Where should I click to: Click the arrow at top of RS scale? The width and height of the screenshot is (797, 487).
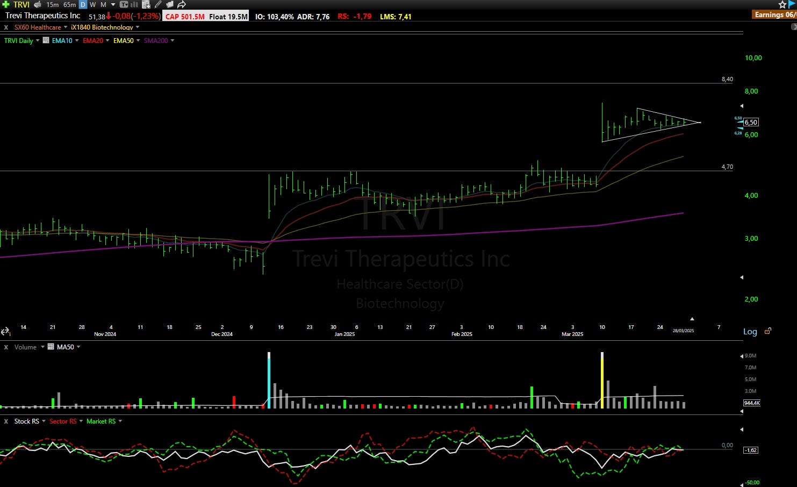click(x=742, y=429)
